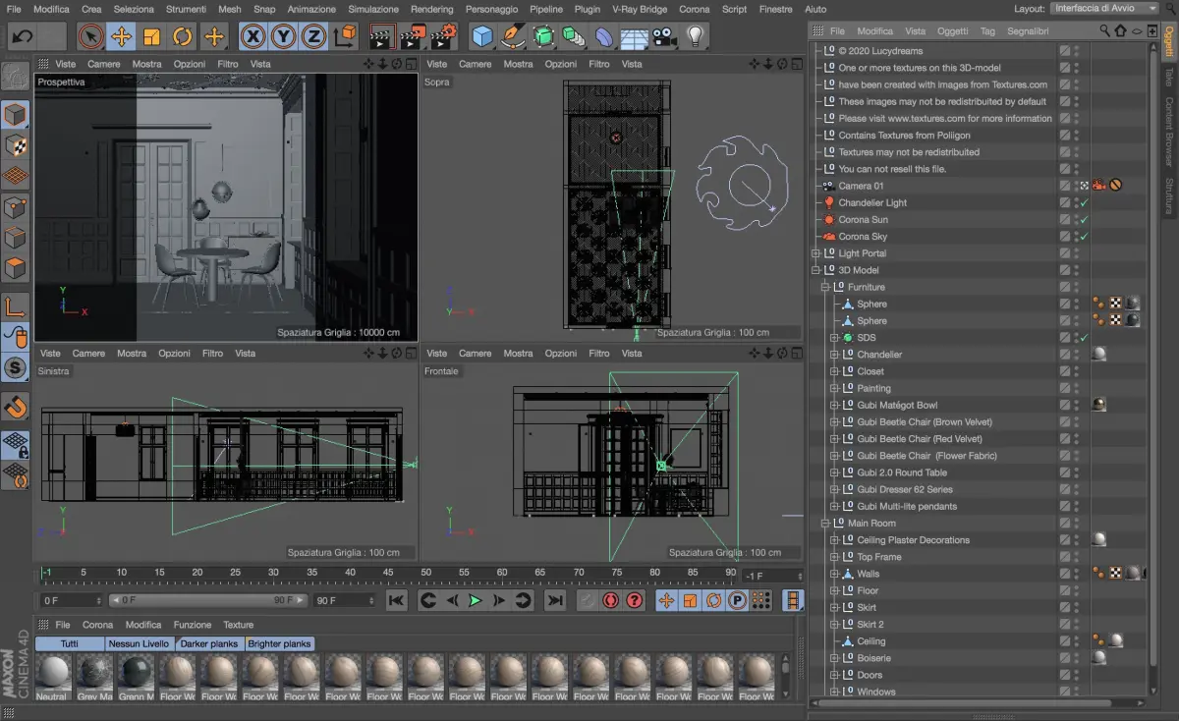Click the search magnifier in Object Manager

point(1104,31)
